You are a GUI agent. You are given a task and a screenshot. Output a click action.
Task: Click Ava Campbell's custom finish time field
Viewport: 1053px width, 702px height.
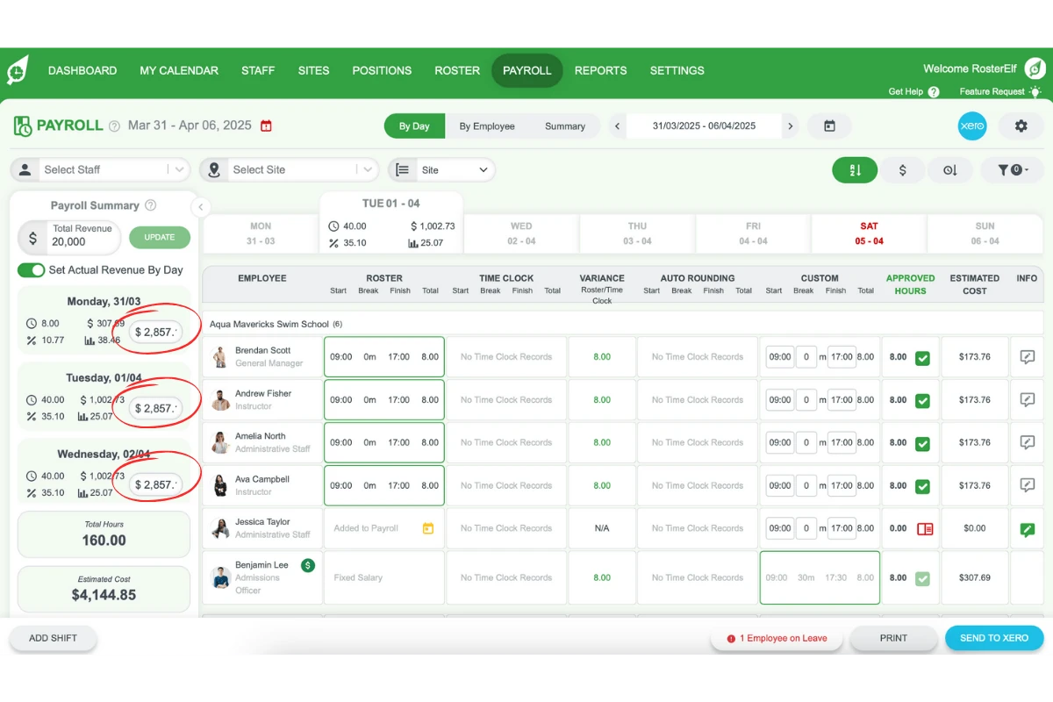pos(842,485)
